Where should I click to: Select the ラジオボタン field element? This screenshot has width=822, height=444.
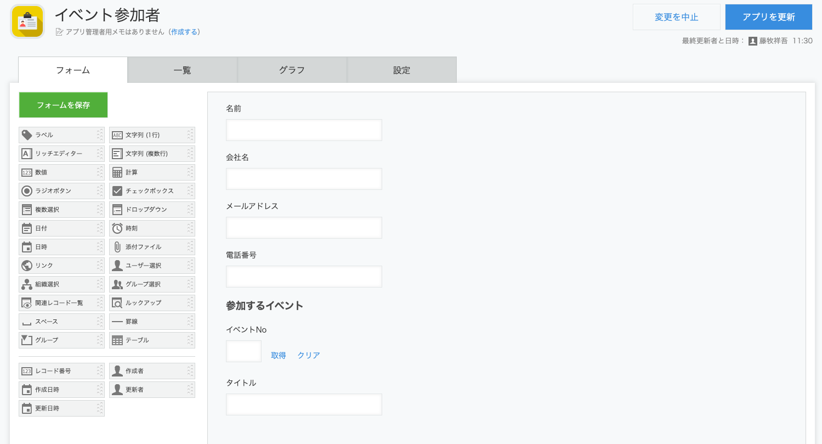click(x=60, y=191)
